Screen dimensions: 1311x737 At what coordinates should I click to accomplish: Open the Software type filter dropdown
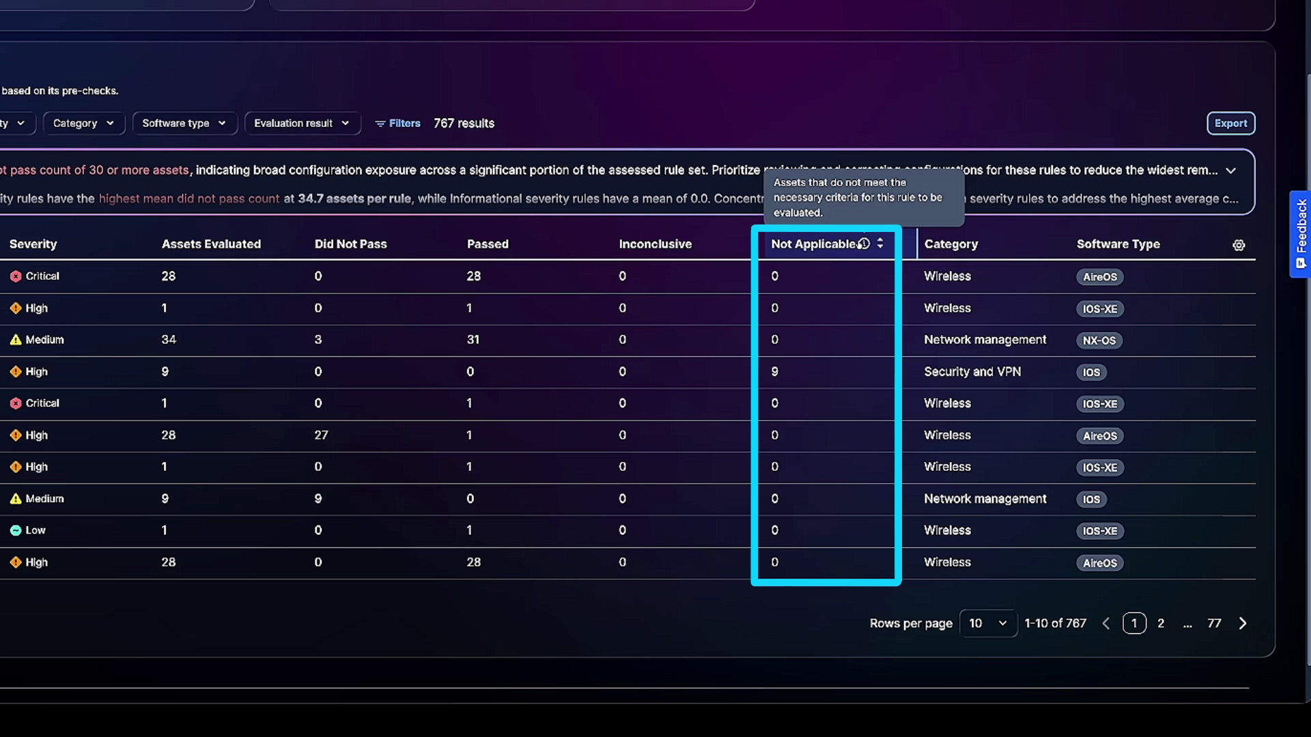pyautogui.click(x=184, y=124)
